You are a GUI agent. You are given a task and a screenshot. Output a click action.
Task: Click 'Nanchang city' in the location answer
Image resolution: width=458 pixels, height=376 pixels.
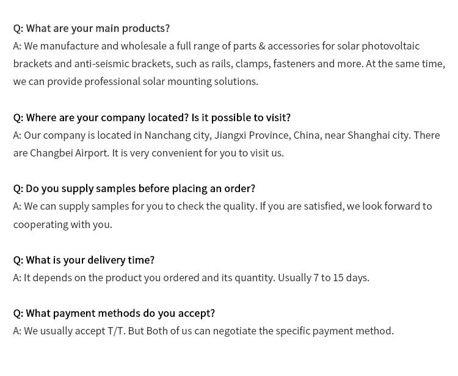(x=178, y=135)
